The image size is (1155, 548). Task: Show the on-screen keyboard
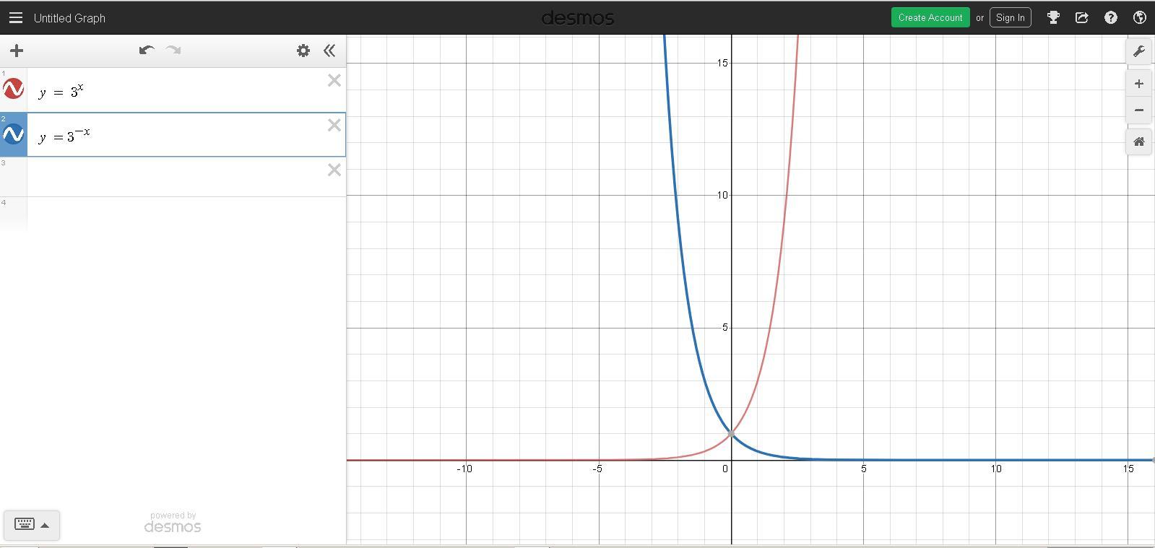click(32, 525)
